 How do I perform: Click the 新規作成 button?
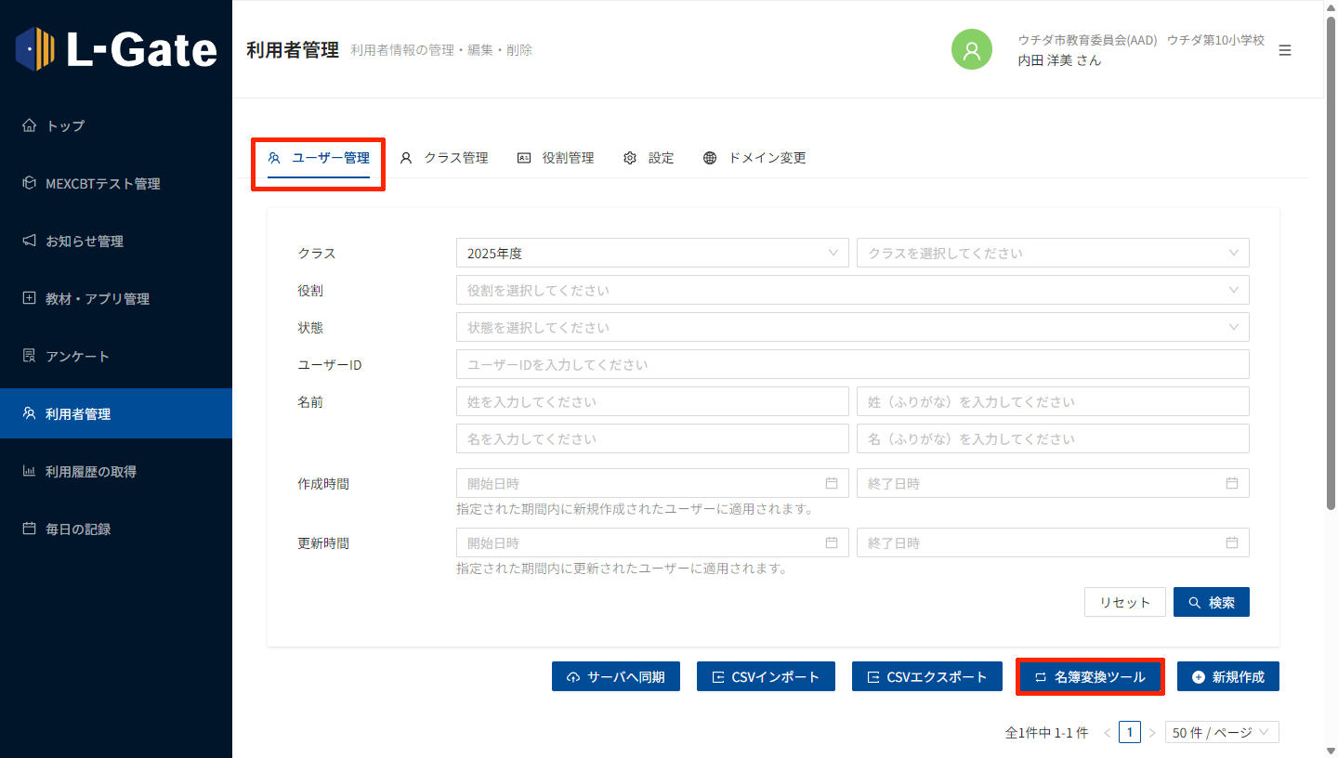(1227, 676)
